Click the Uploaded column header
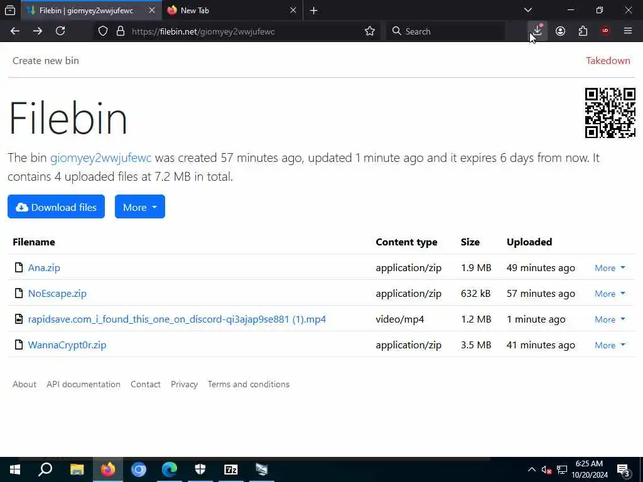Viewport: 643px width, 482px height. 529,242
